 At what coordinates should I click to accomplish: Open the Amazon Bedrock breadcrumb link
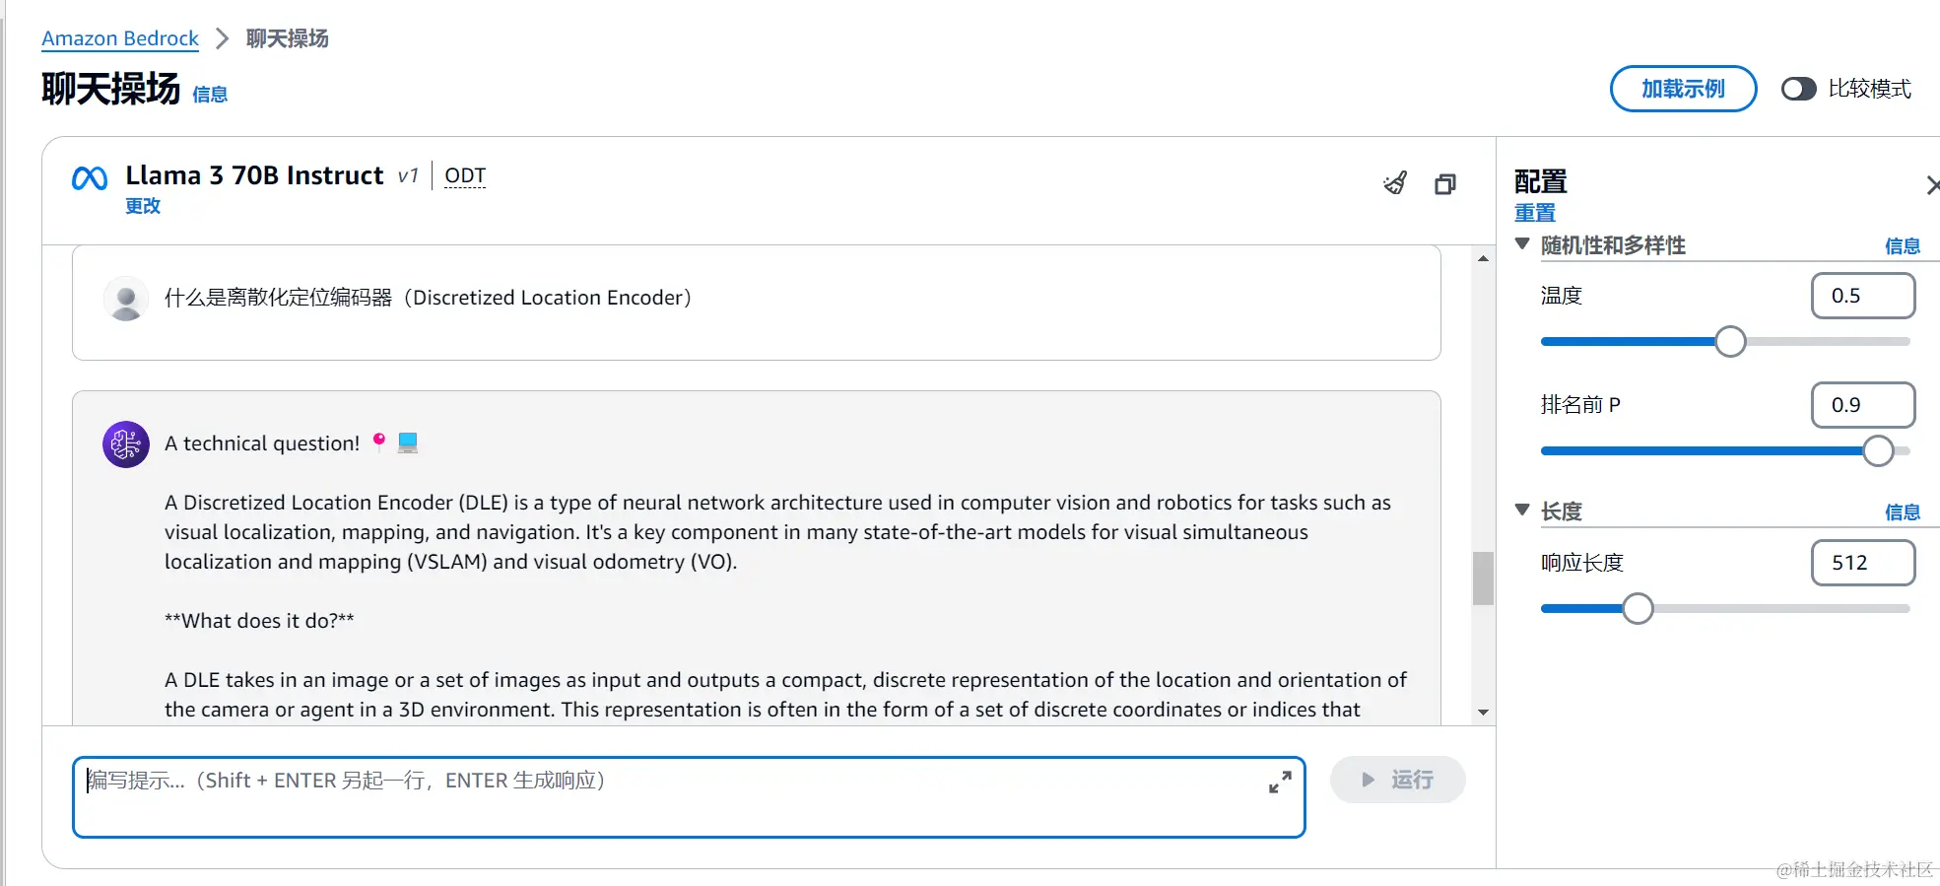120,38
